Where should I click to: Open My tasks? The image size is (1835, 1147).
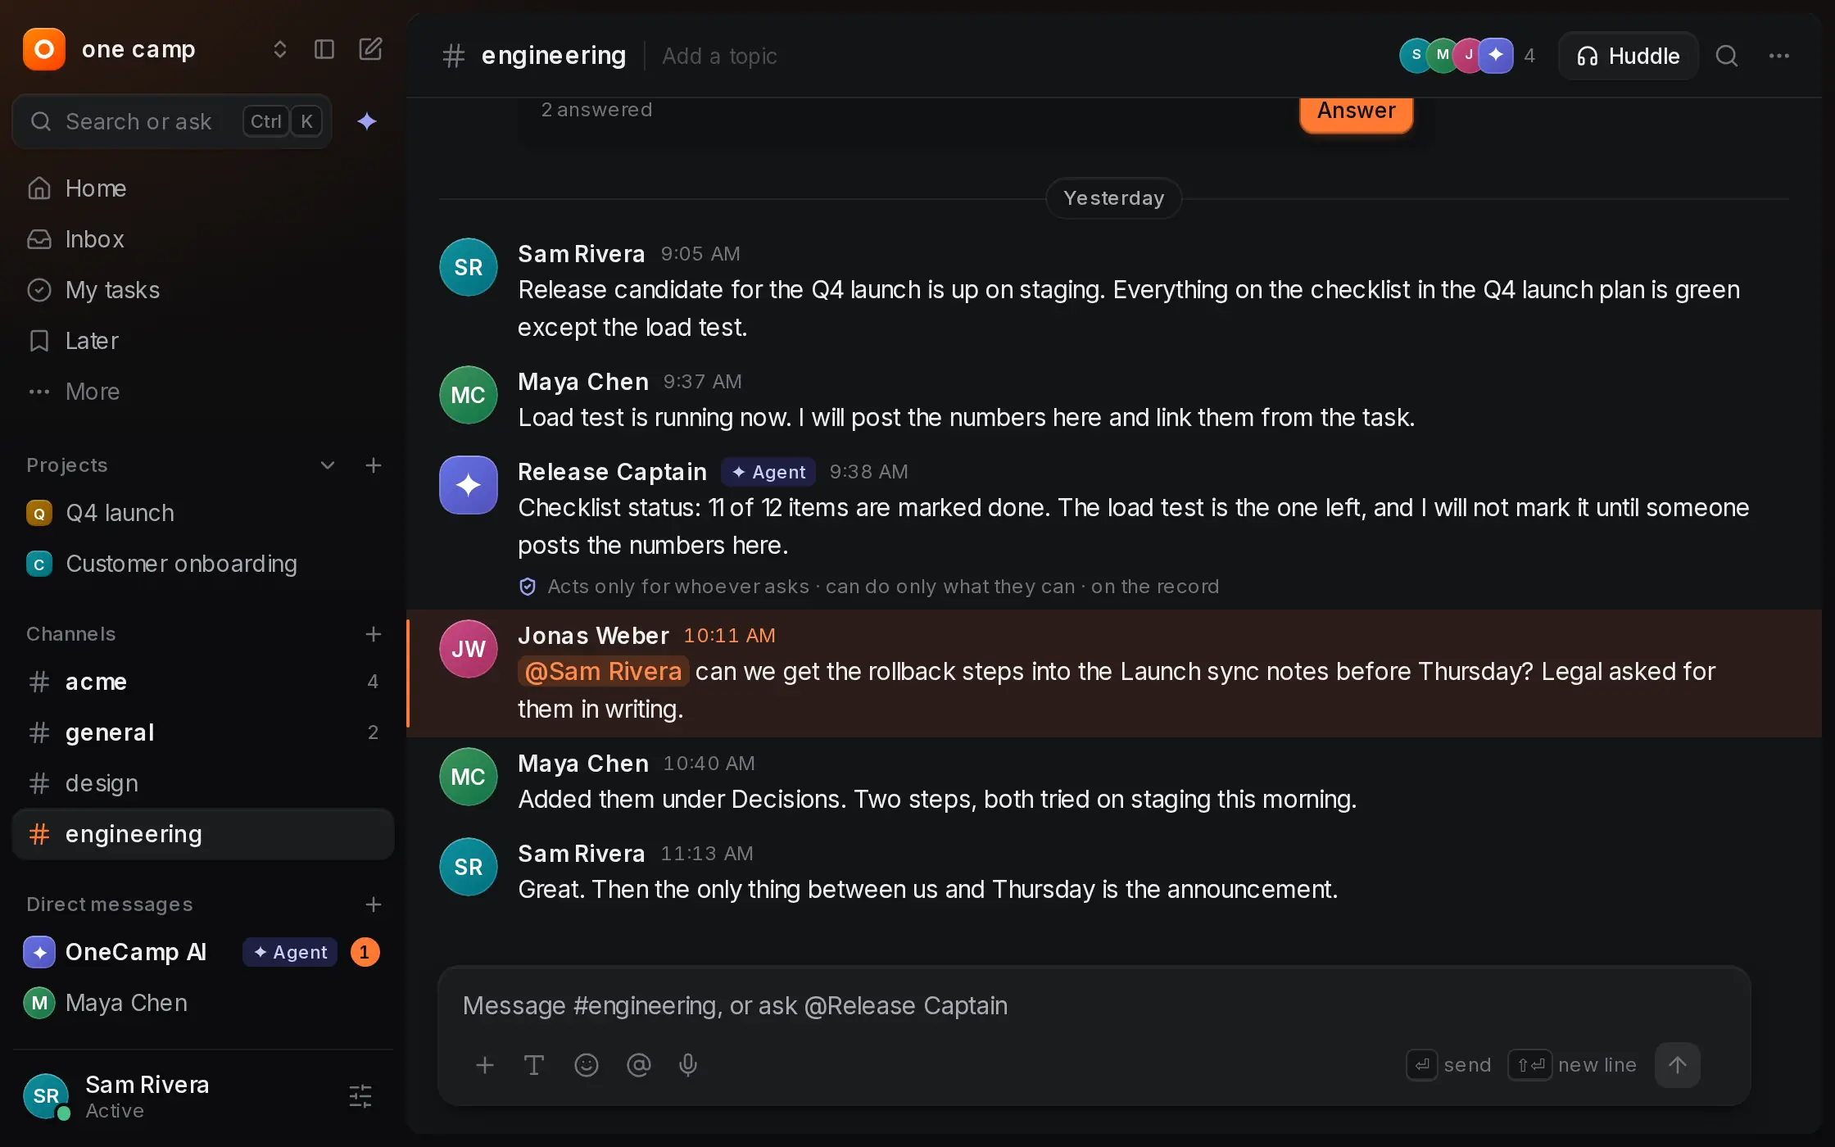pos(203,290)
